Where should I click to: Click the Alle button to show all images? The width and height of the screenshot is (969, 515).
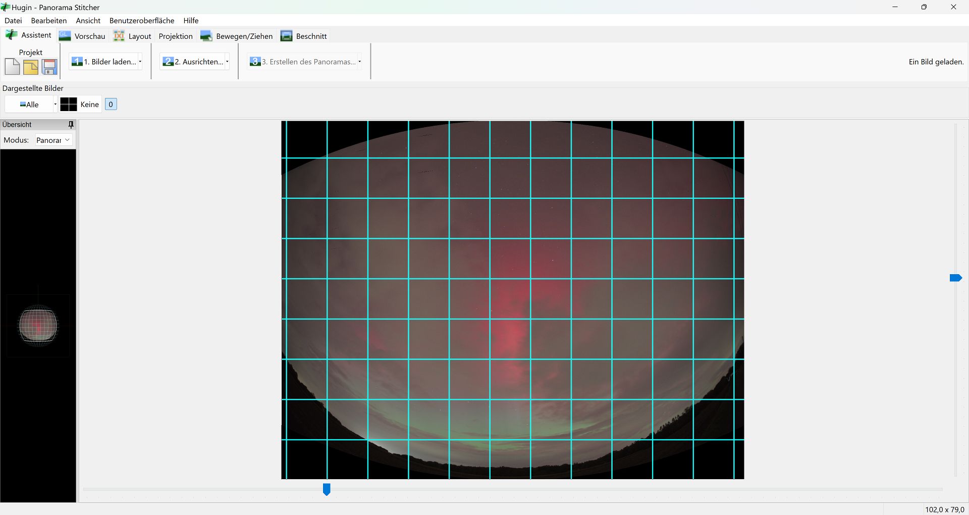point(29,105)
